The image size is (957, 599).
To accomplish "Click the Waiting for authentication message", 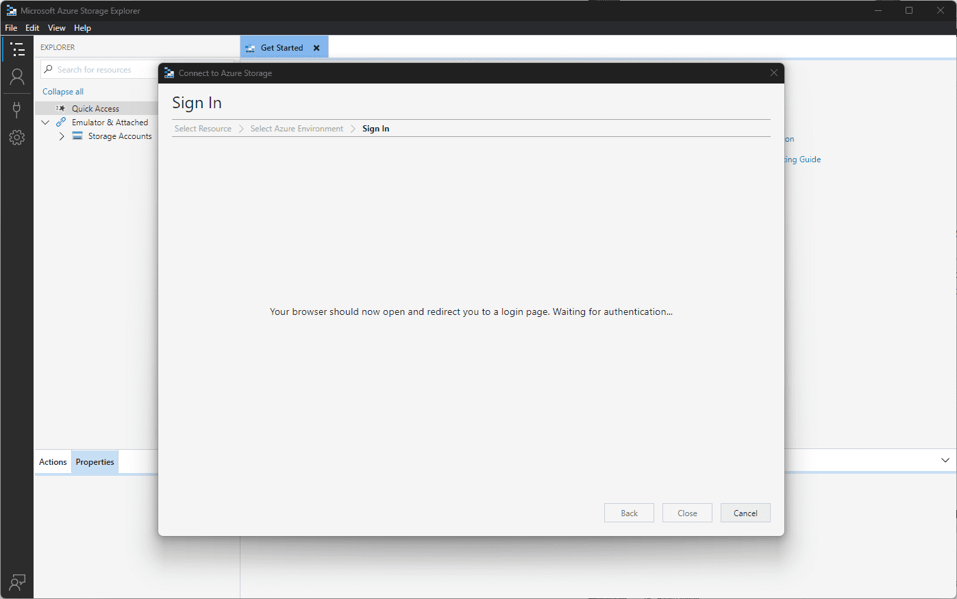I will [x=471, y=311].
